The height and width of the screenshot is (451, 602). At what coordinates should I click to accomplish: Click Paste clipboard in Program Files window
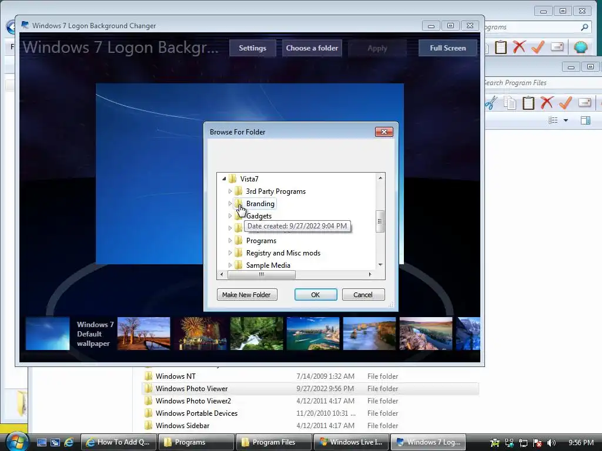click(529, 103)
